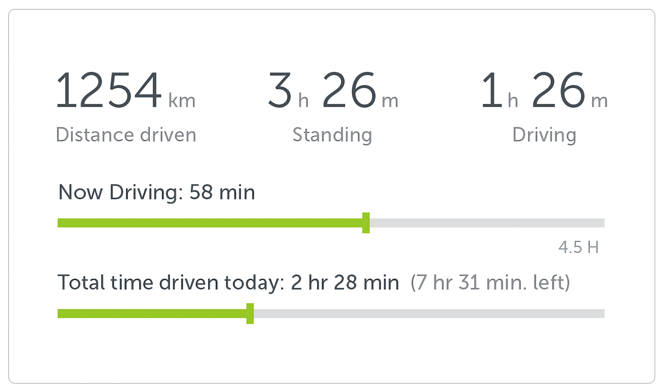
Task: Click the "4.5 H" limit label
Action: (578, 247)
